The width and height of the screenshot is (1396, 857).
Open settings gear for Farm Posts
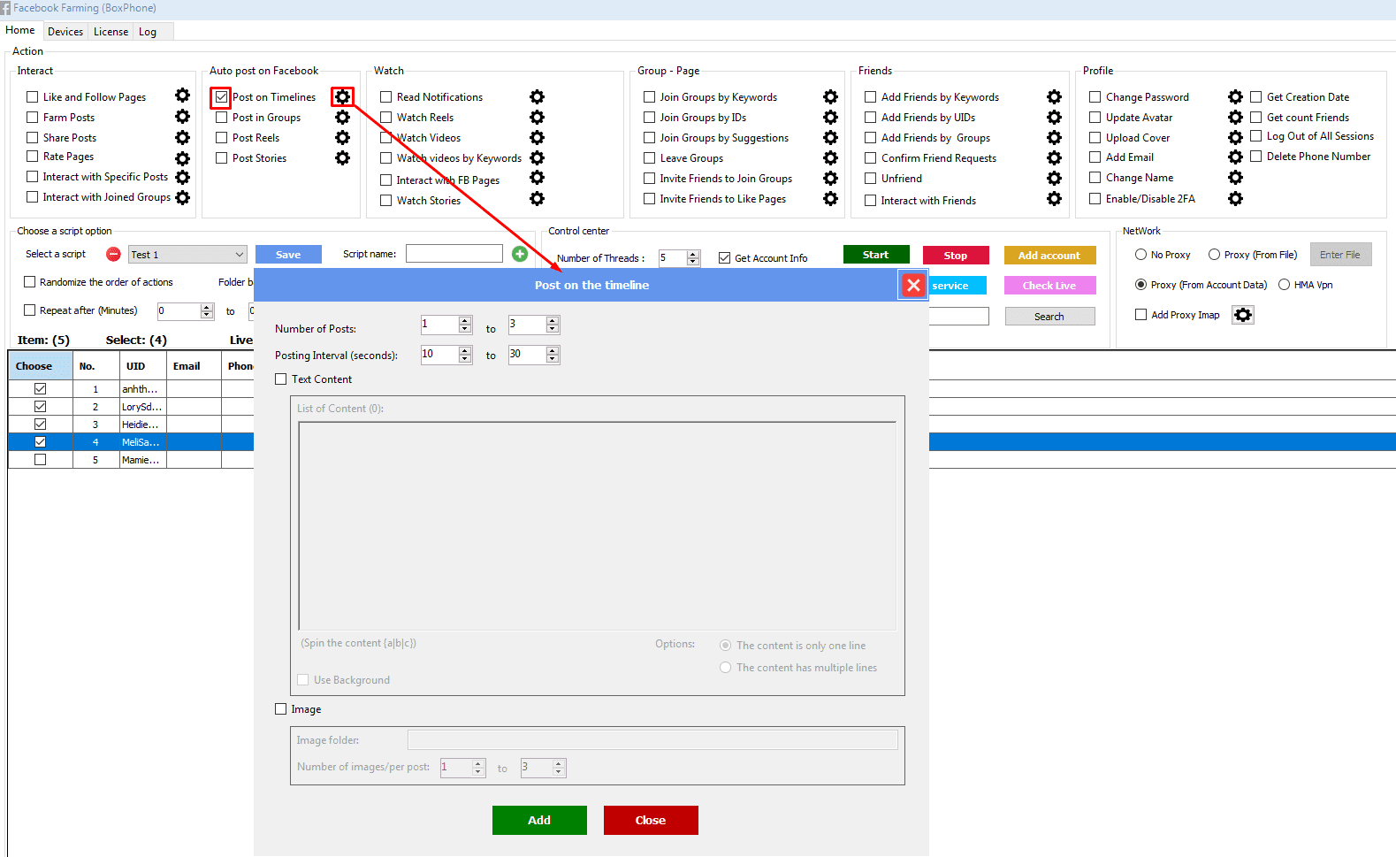[182, 116]
